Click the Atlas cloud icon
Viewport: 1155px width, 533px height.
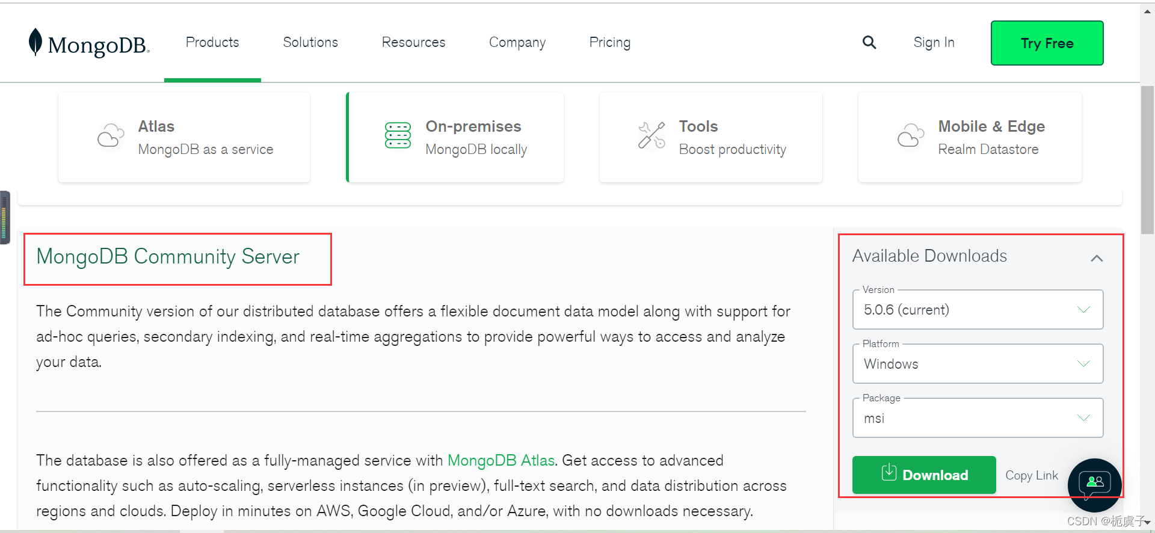(x=111, y=135)
